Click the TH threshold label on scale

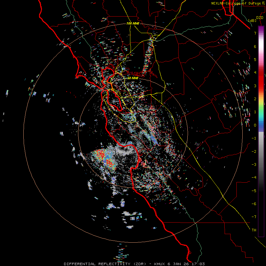point(254,230)
